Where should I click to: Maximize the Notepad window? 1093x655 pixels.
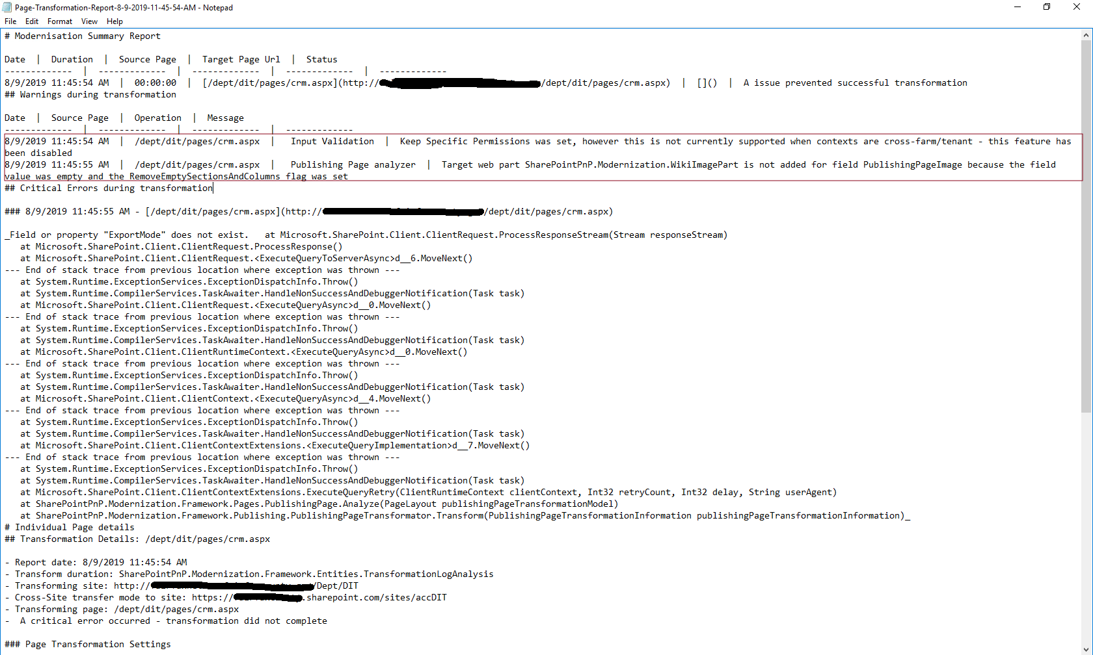1047,7
